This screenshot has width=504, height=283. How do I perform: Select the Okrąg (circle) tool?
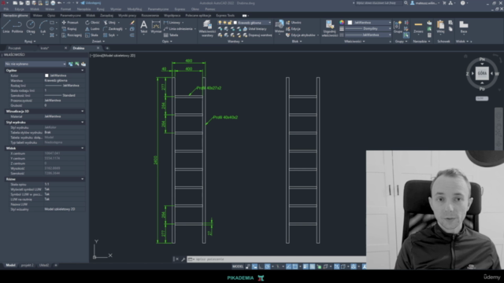click(x=31, y=26)
